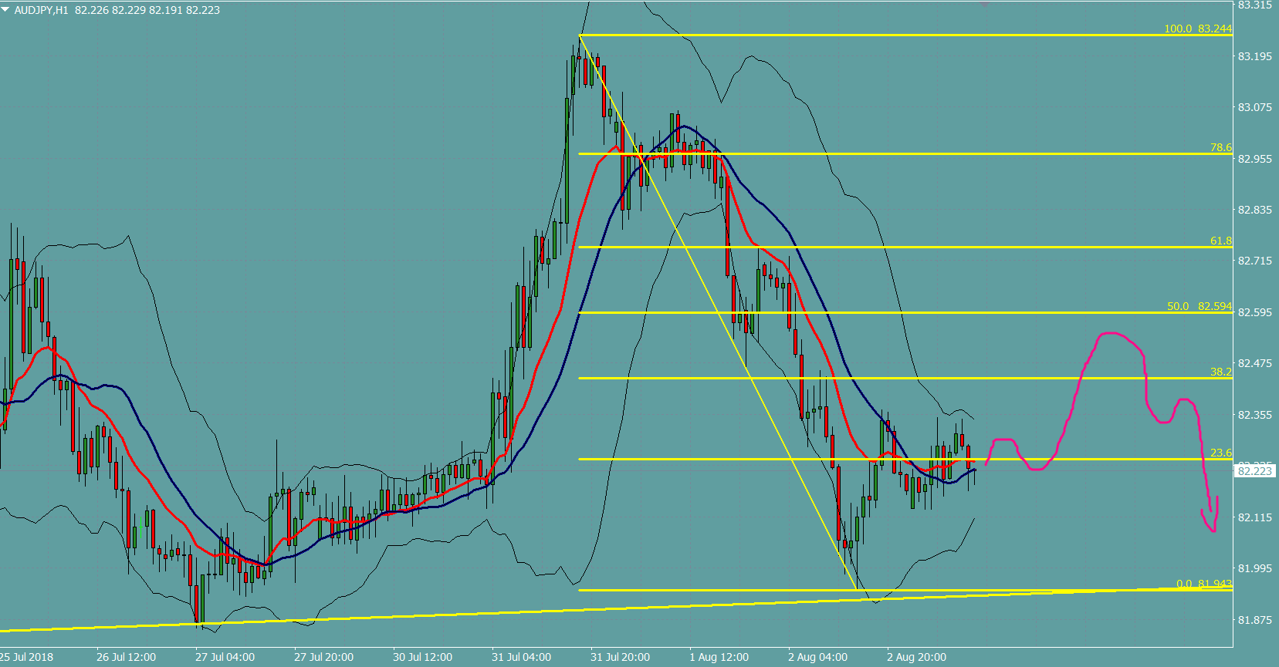Select the 23.6 Fibonacci level label

1220,453
